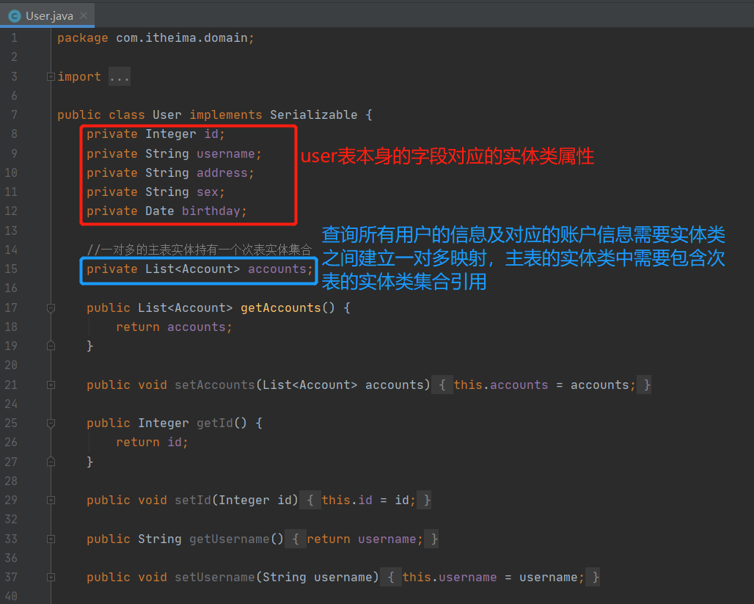Expand the folded setId method
Image resolution: width=754 pixels, height=604 pixels.
pyautogui.click(x=51, y=501)
